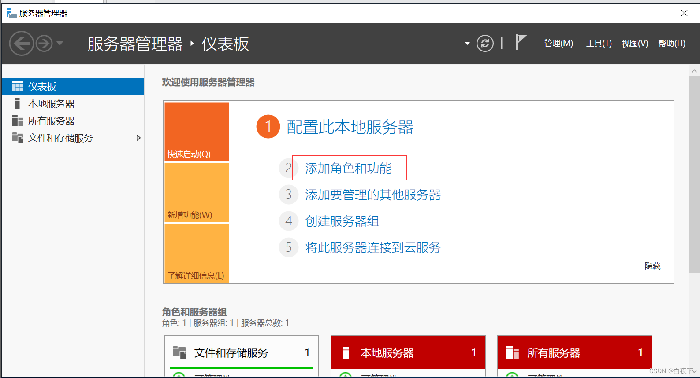Maximize the 服务器管理器 window
This screenshot has height=378, width=700.
pyautogui.click(x=653, y=13)
